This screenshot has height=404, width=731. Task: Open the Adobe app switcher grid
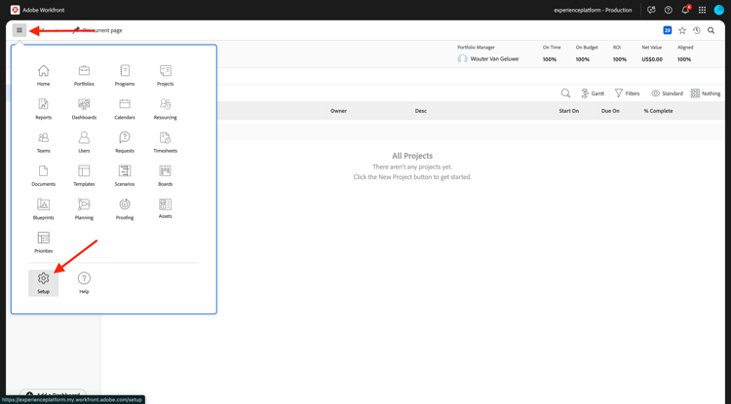coord(702,10)
